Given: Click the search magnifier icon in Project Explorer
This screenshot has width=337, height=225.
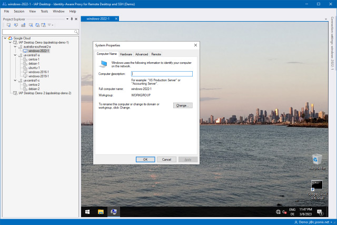Looking at the screenshot, I should pyautogui.click(x=76, y=32).
